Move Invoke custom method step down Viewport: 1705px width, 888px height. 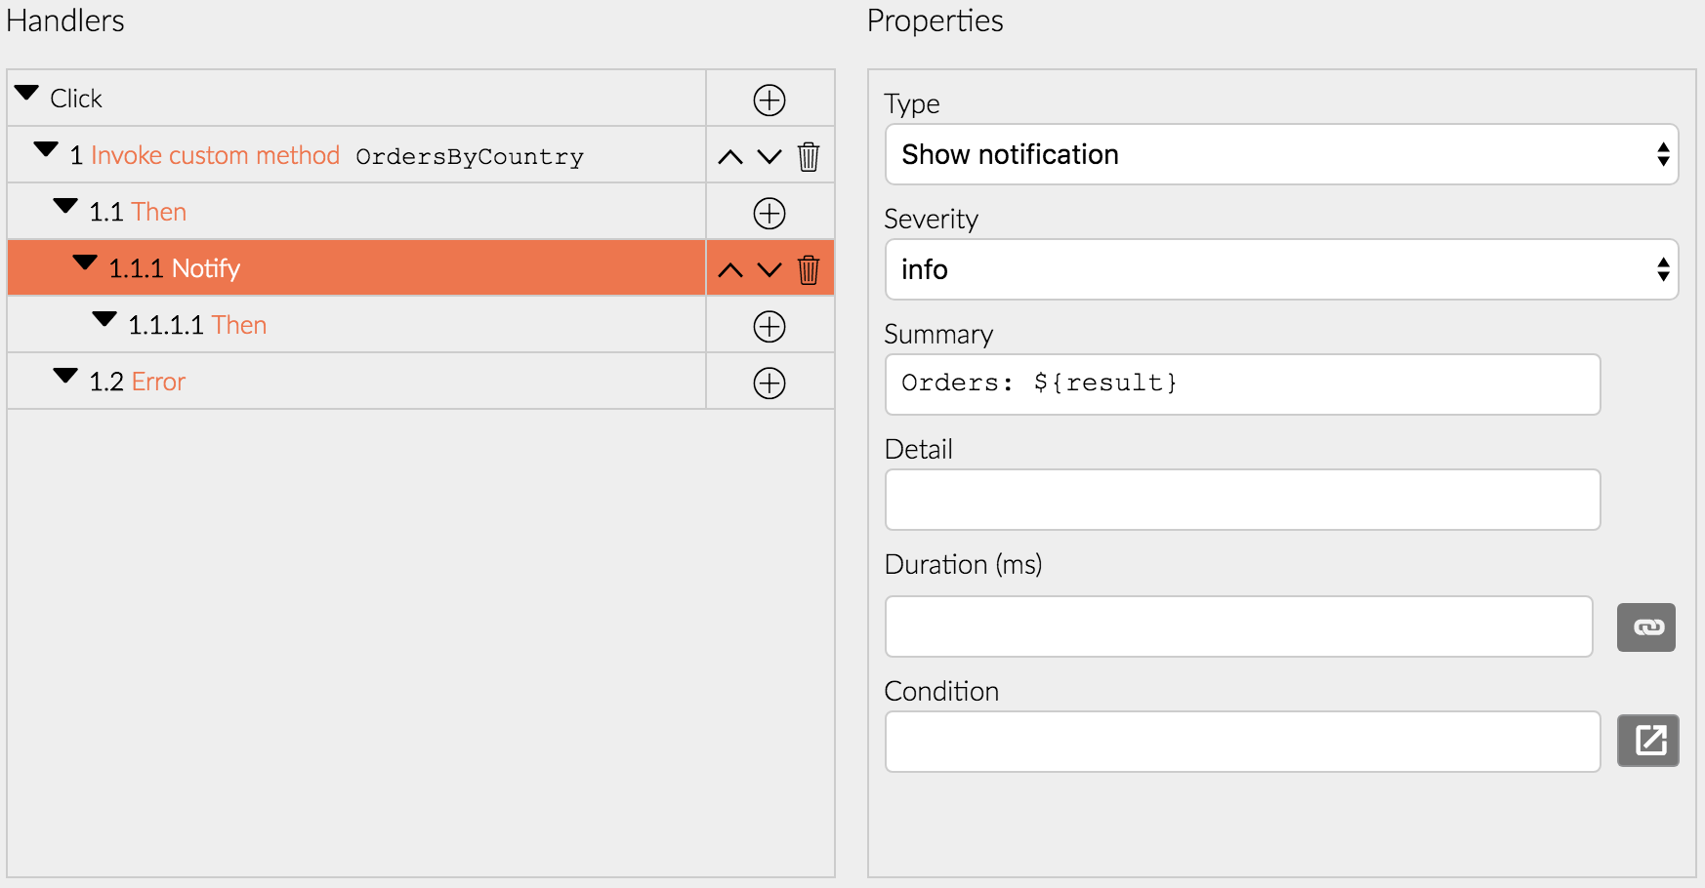[769, 157]
